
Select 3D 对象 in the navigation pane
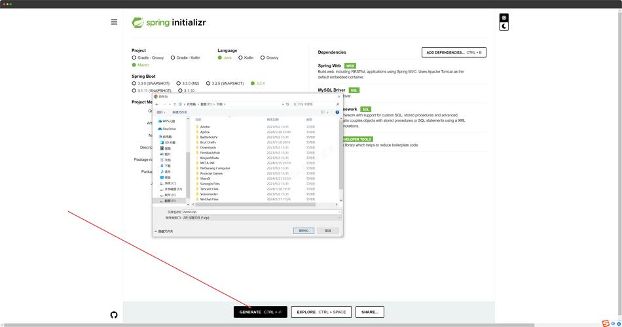(168, 143)
